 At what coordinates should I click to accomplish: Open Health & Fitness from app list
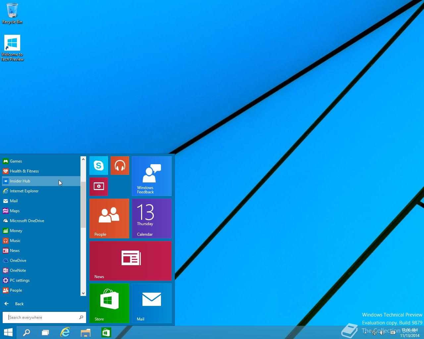(x=41, y=171)
